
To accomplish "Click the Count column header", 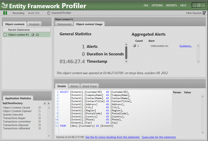I will click(139, 41).
